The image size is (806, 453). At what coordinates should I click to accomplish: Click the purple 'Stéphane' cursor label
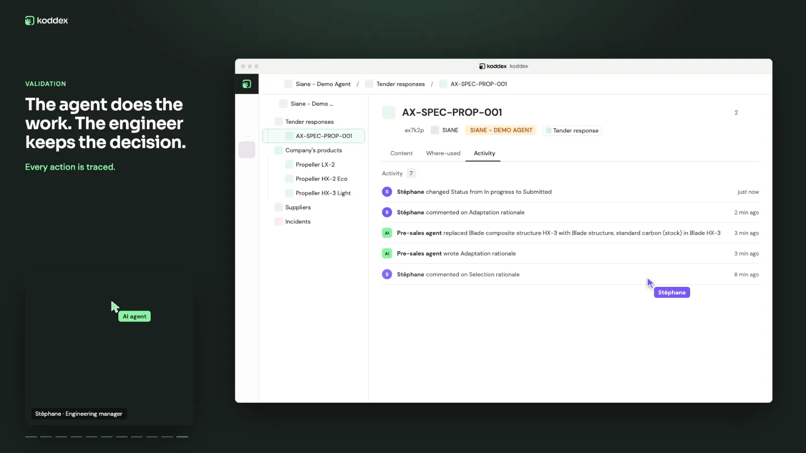[x=672, y=292]
